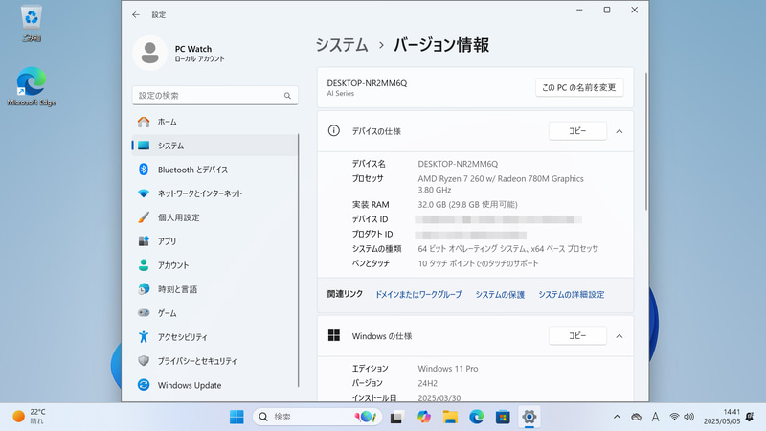Open the システムの保護 link
Screen dimensions: 766x431
click(x=500, y=295)
